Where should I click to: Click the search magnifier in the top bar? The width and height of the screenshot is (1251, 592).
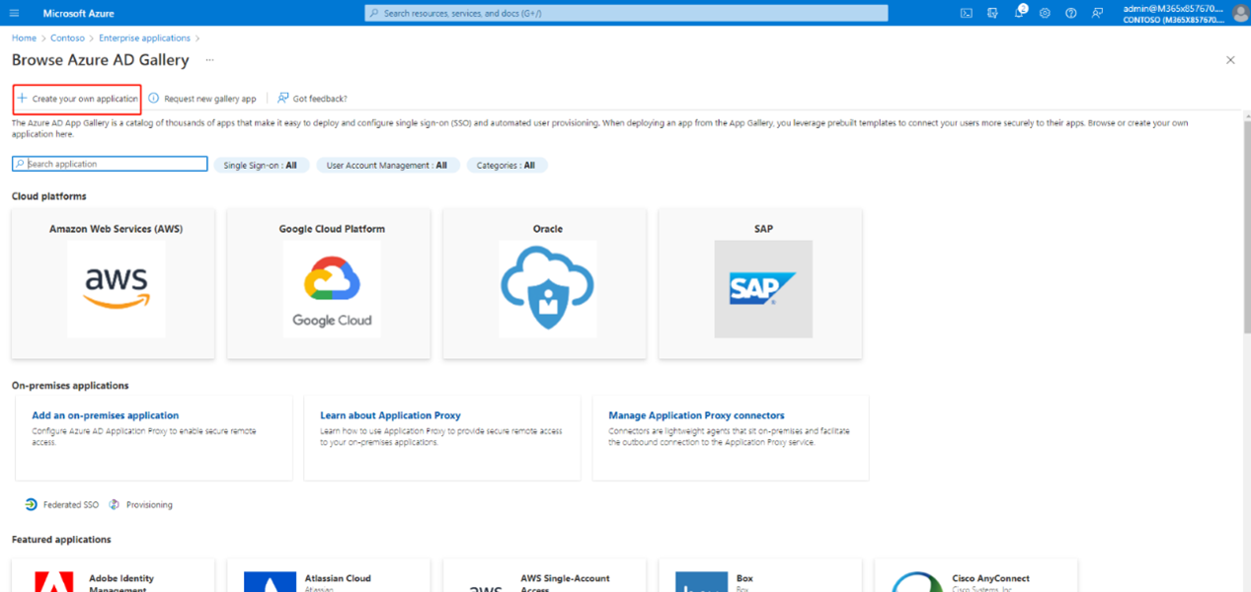373,13
